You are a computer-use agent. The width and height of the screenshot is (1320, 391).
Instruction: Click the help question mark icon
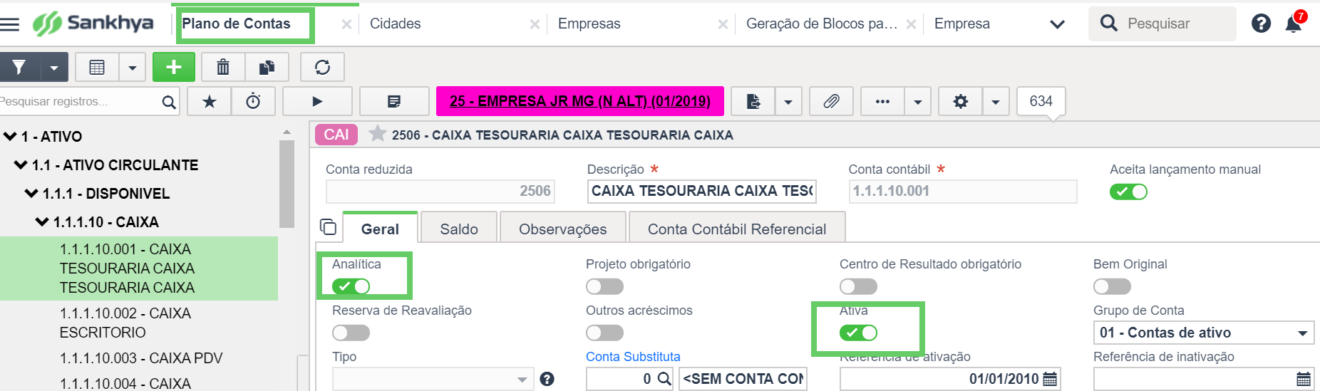(x=1261, y=24)
